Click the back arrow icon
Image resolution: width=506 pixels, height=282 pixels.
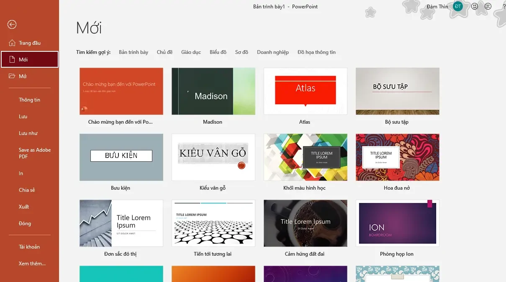click(x=12, y=25)
